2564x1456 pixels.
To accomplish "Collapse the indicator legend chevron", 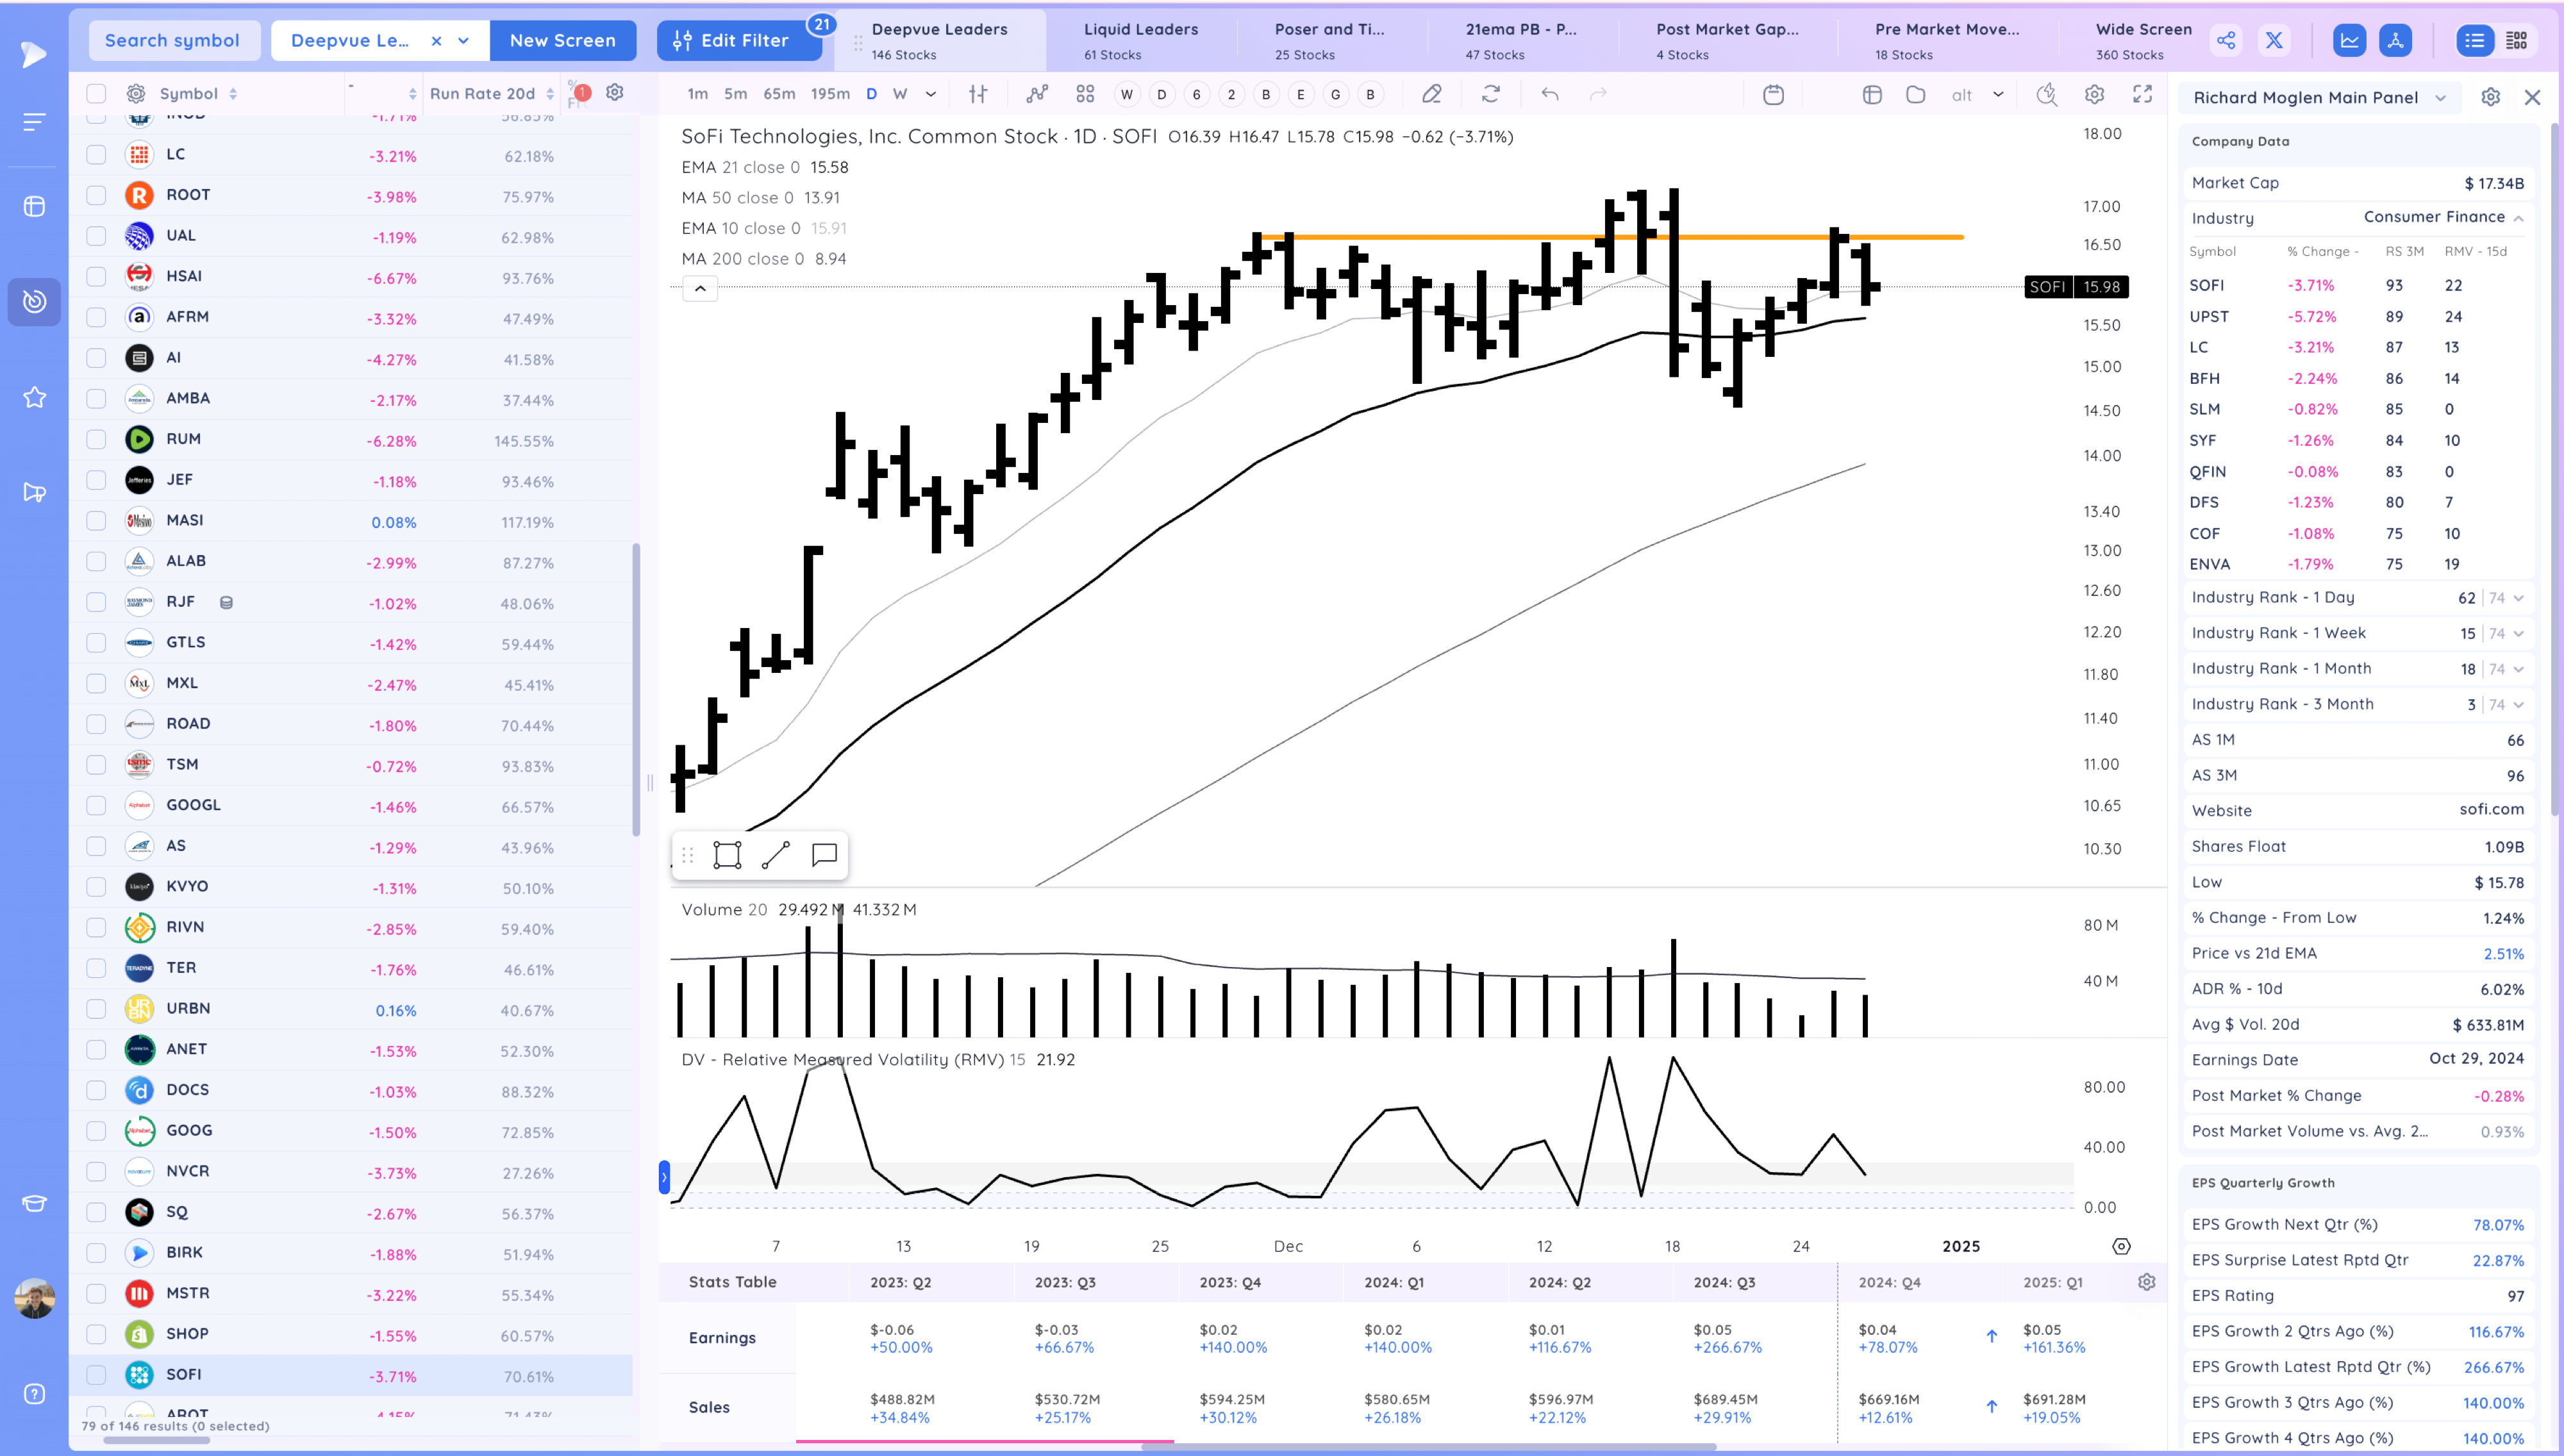I will [700, 289].
